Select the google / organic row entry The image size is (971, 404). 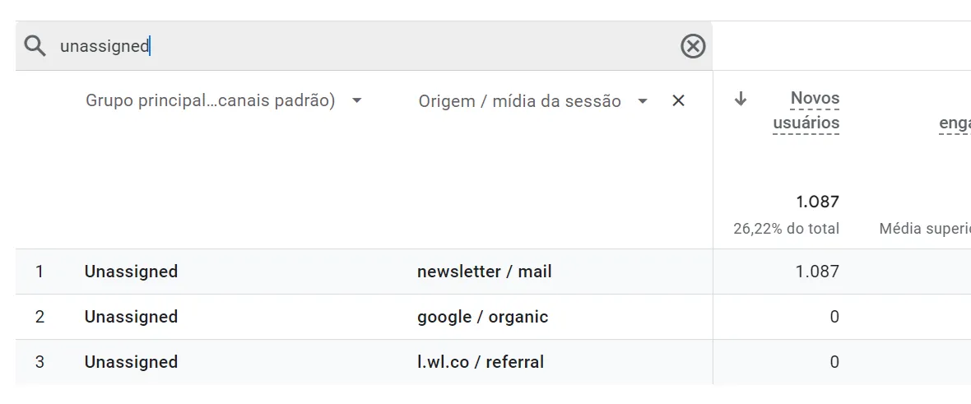(482, 317)
